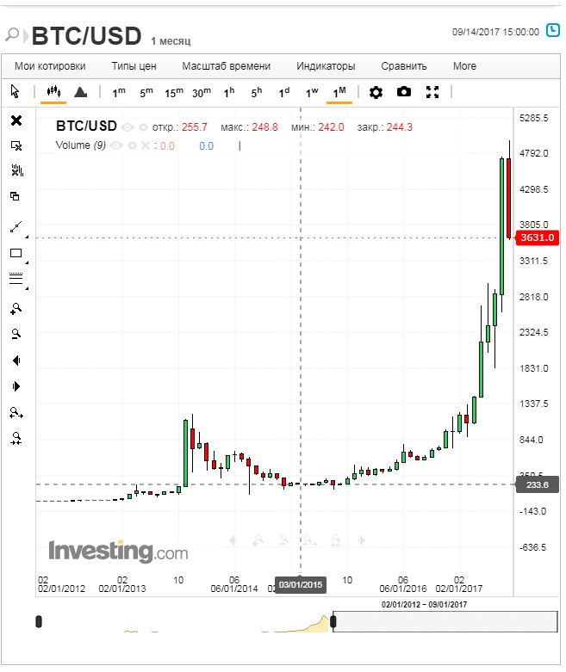Open Мои котировки menu
Viewport: 566px width, 672px height.
click(50, 66)
